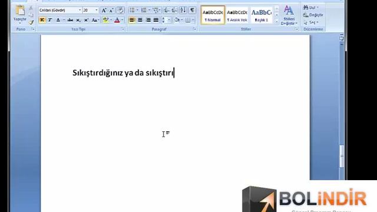This screenshot has width=377, height=212.
Task: Expand the styles gallery More arrow
Action: click(x=276, y=22)
